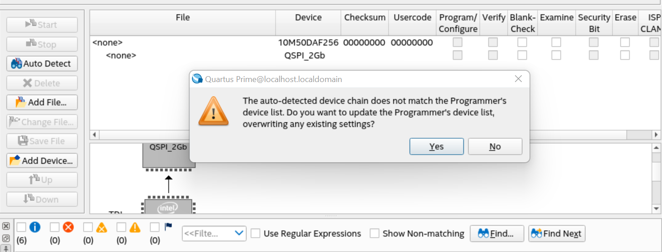Toggle the error messages filter checkbox
Screen dimensions: 662x252
click(x=55, y=227)
